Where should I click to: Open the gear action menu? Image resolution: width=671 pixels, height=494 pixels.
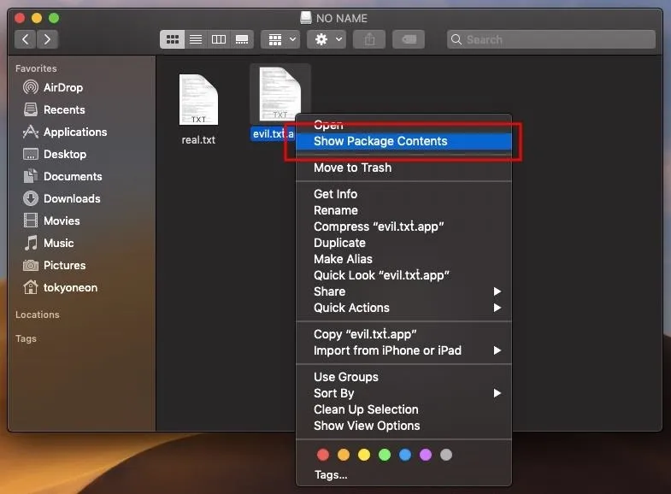pos(327,39)
